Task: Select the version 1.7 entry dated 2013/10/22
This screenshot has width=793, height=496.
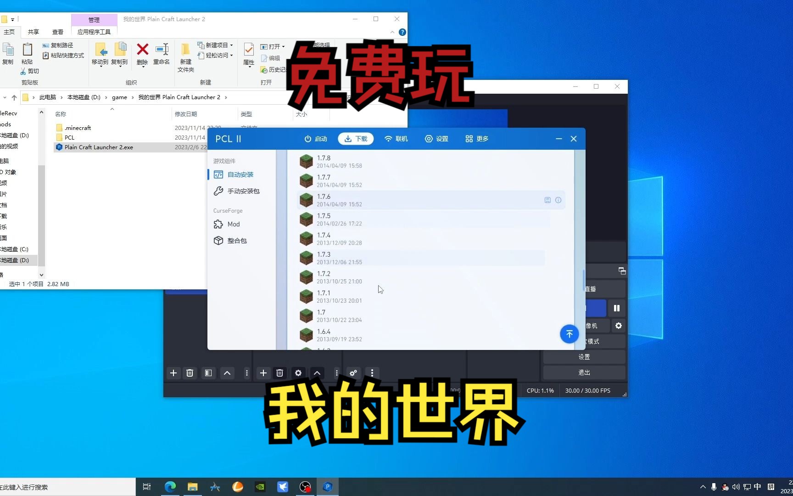Action: pyautogui.click(x=431, y=316)
